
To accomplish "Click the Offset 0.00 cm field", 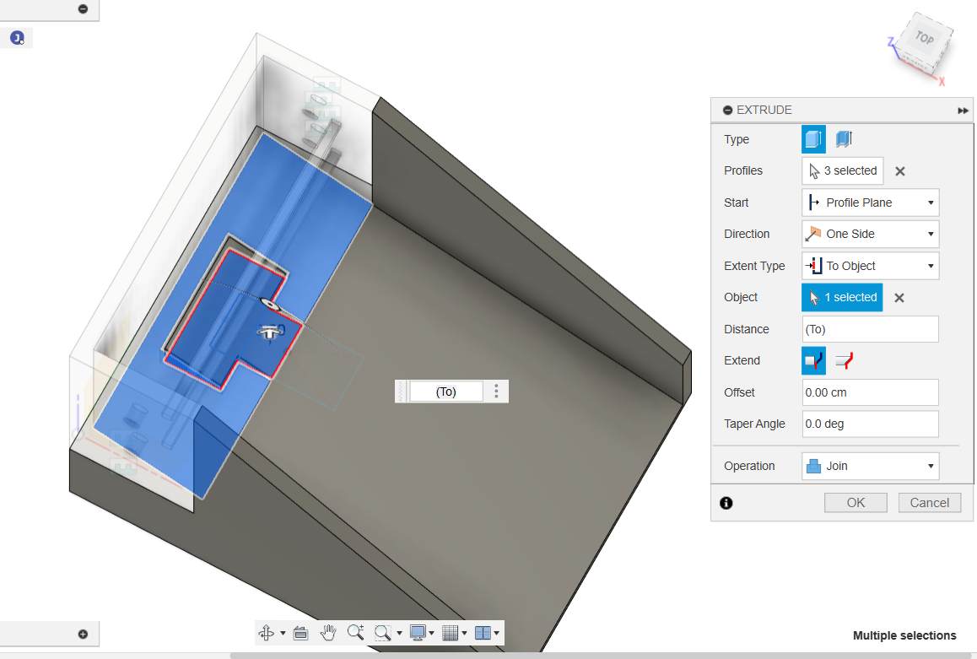I will (870, 392).
